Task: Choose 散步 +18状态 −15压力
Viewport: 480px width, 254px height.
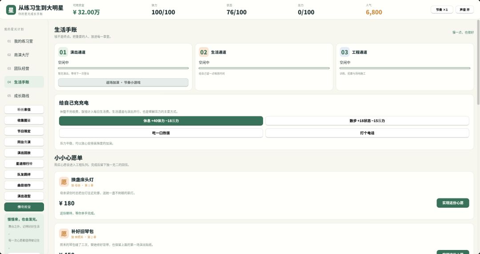Action: click(x=367, y=121)
